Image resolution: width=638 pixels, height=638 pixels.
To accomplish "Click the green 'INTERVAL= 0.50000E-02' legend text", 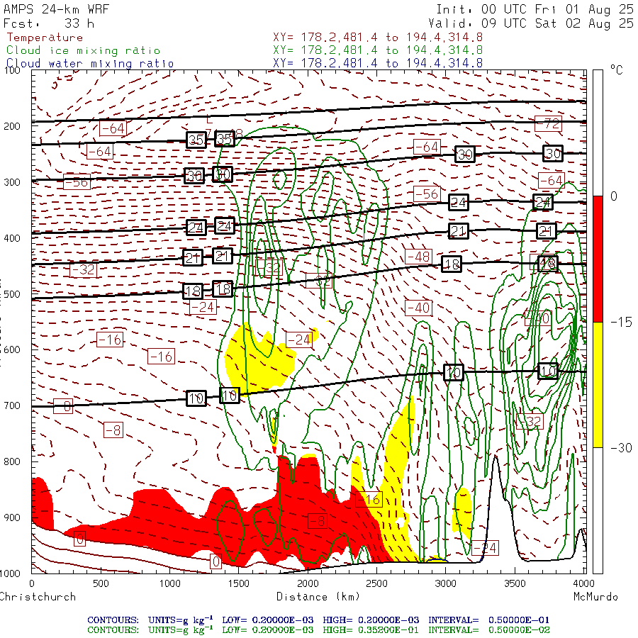I will pyautogui.click(x=488, y=630).
